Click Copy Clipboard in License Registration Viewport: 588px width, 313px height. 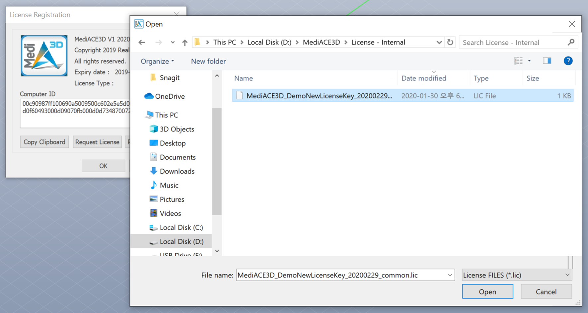pos(44,142)
